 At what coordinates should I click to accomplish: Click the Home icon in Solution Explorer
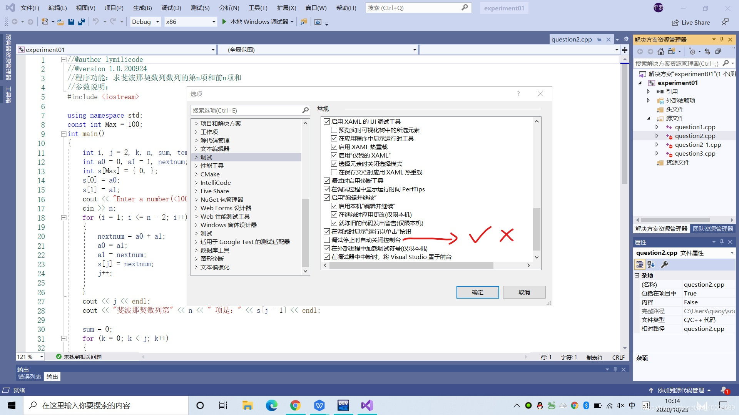tap(661, 51)
